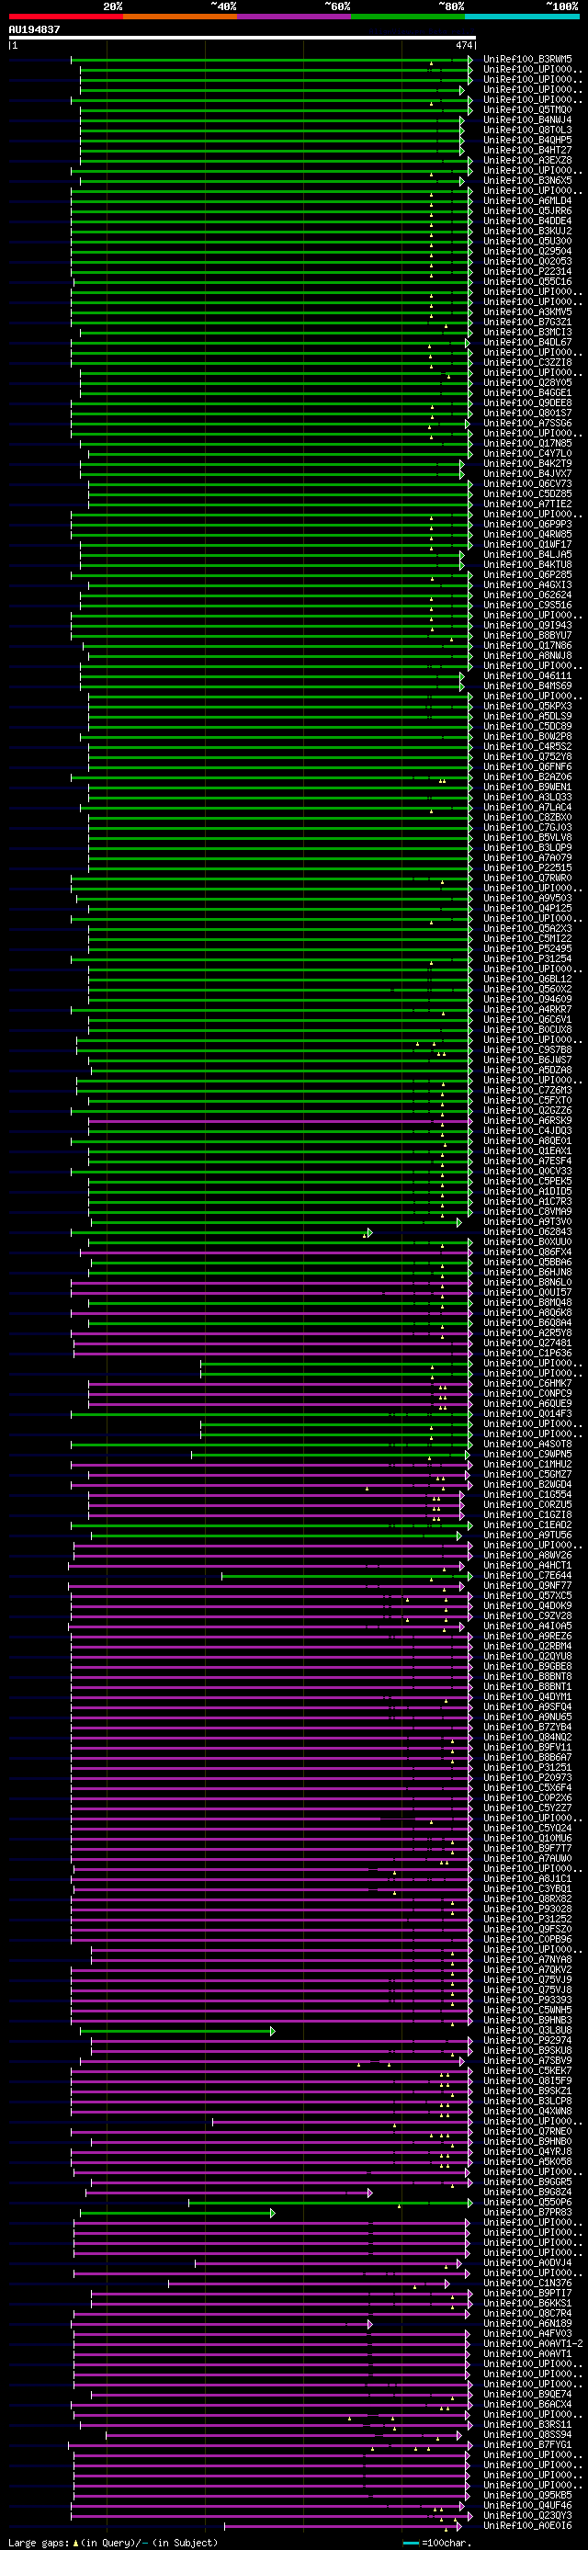
Task: Click the UniRef100_B9G8Z4 label
Action: point(527,2191)
